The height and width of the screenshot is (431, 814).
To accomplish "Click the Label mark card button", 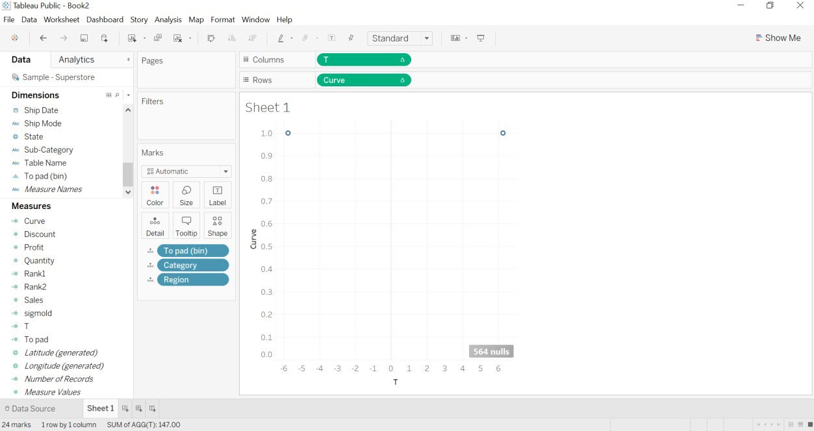I will (218, 195).
